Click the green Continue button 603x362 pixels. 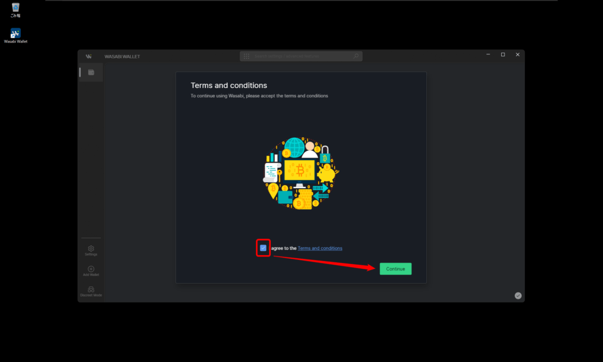click(x=395, y=269)
